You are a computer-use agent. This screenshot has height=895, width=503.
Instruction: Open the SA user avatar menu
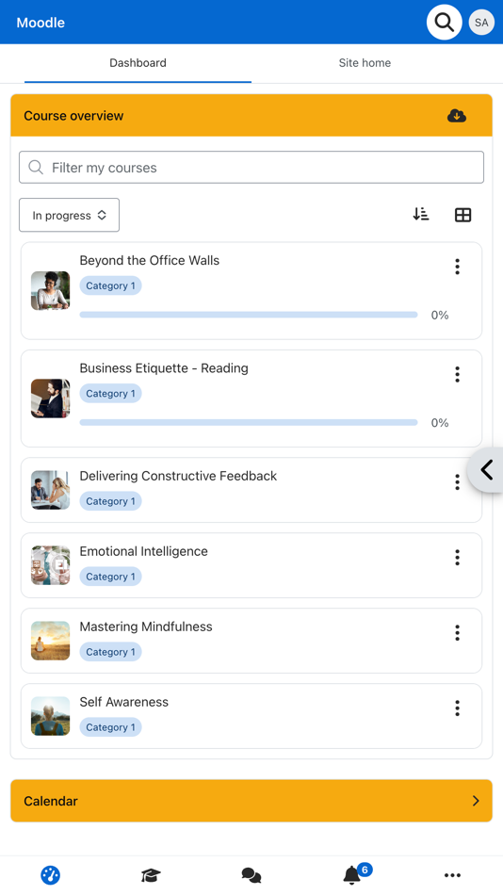(481, 23)
